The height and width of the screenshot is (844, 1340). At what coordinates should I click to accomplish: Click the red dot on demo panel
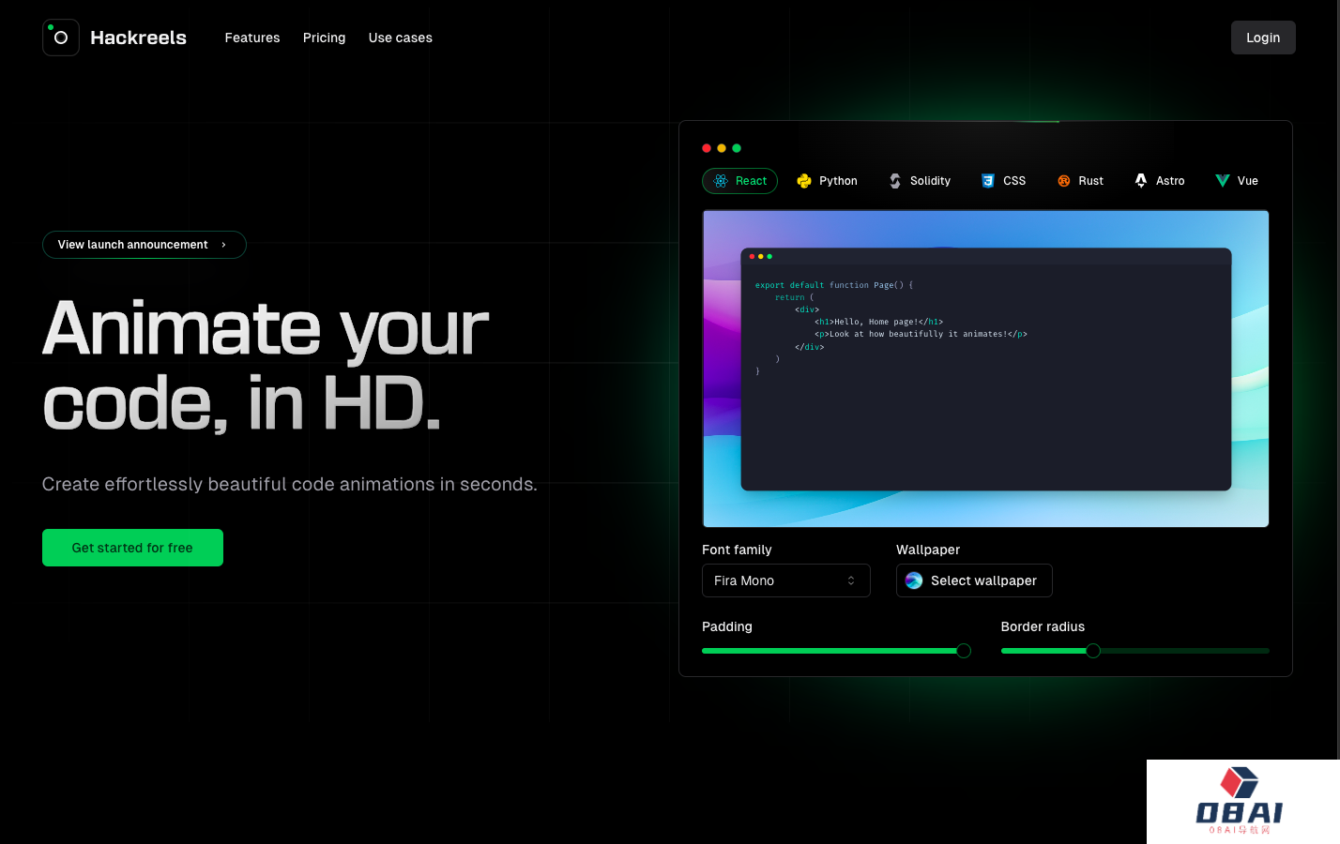pyautogui.click(x=707, y=148)
